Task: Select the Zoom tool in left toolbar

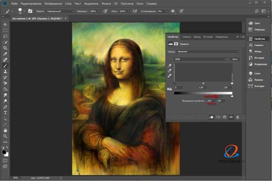Action: coord(5,136)
